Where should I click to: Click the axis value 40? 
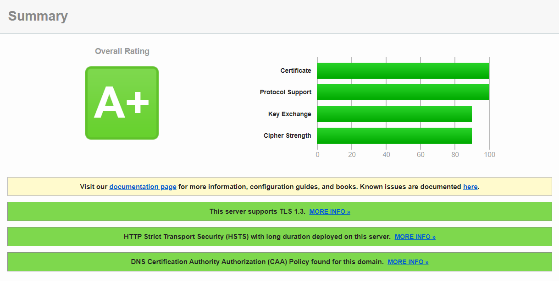coord(386,155)
